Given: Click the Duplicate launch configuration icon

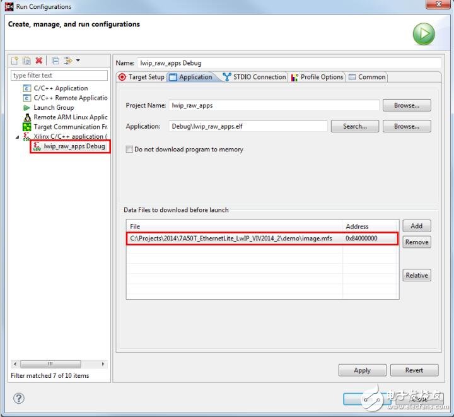Looking at the screenshot, I should [x=26, y=61].
